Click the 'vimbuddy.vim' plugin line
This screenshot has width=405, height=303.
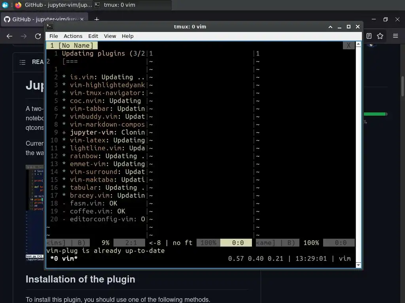103,116
